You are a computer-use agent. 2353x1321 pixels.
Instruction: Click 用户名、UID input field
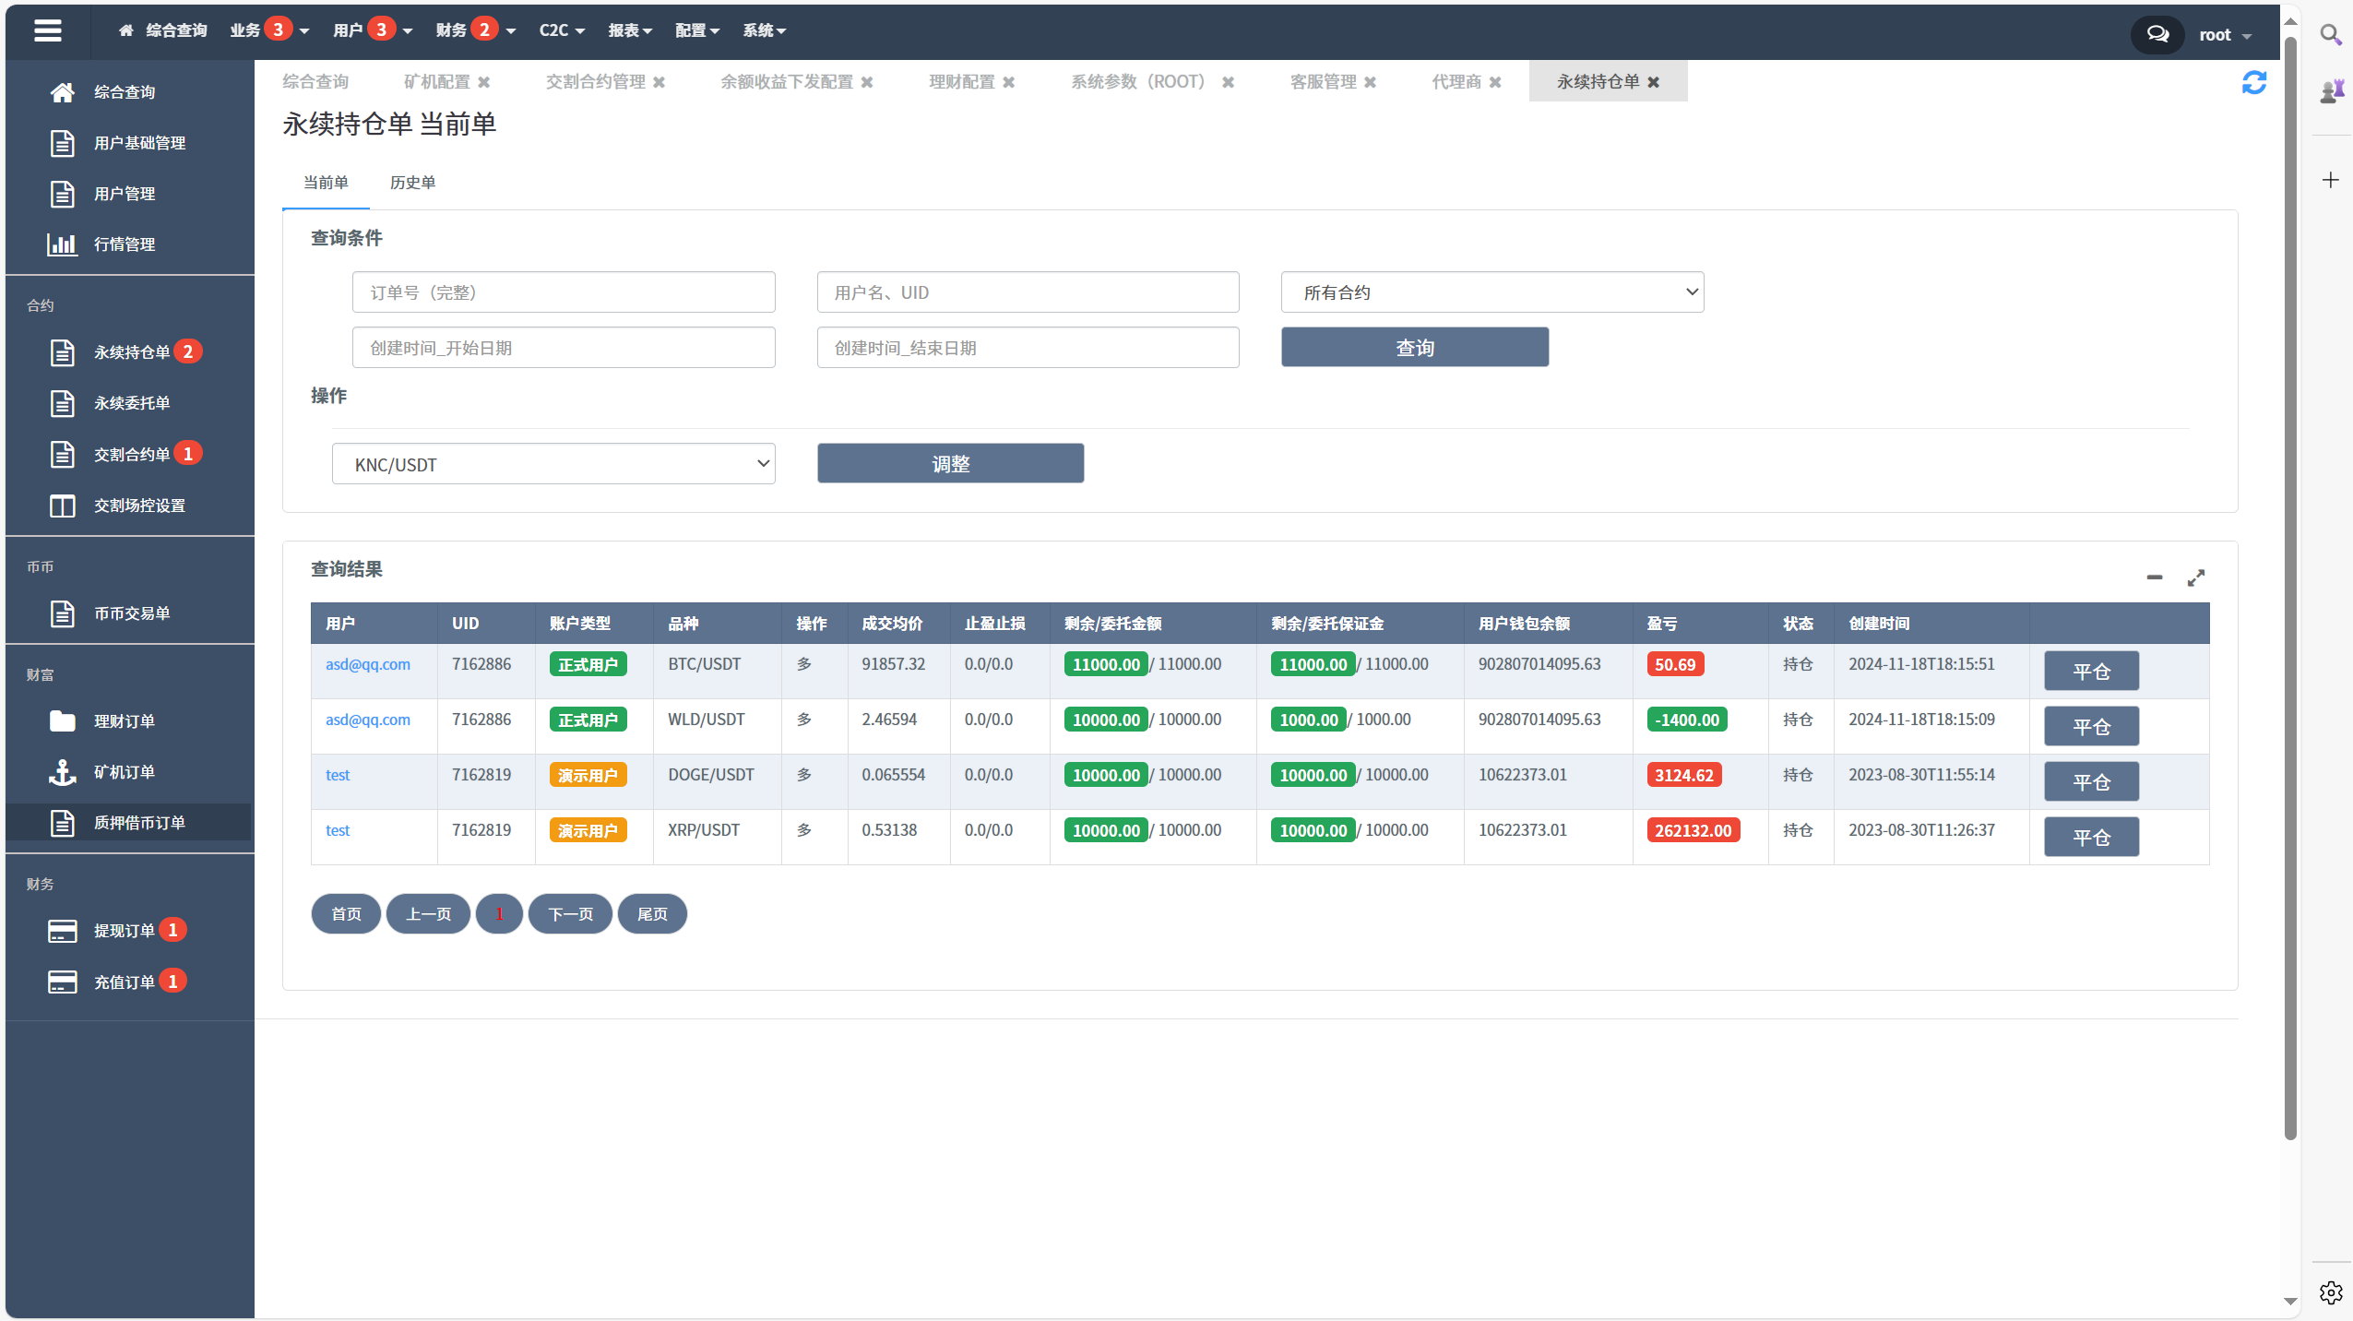click(1029, 292)
